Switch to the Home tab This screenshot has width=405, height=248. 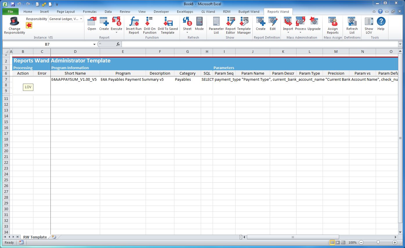(x=28, y=12)
